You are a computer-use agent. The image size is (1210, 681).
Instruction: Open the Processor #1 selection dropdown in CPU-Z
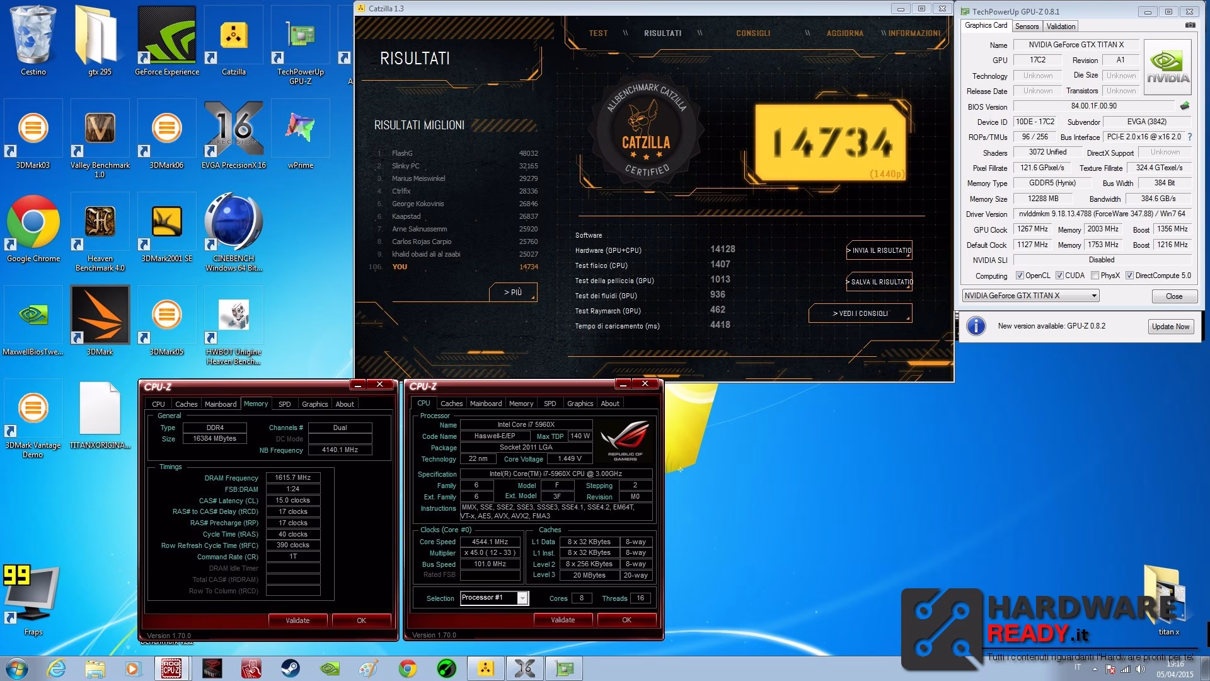[x=494, y=598]
